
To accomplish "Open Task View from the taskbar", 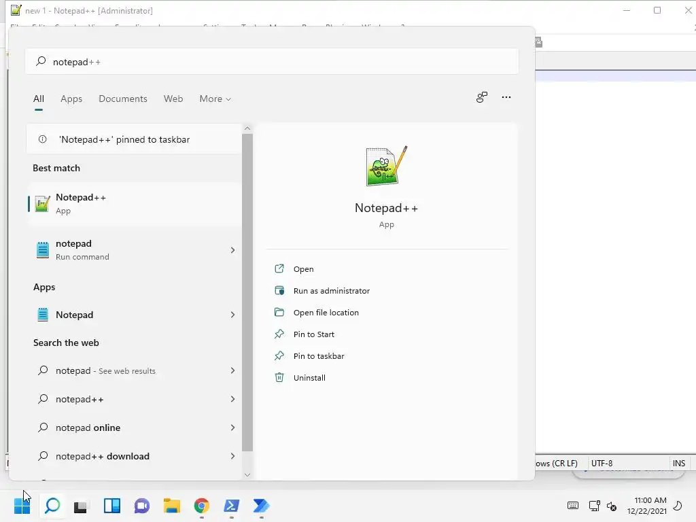I will point(81,506).
